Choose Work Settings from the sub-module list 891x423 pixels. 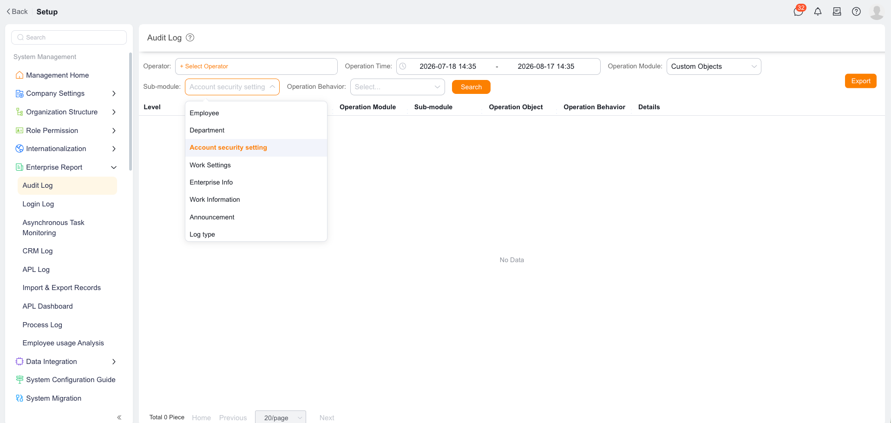tap(256, 165)
